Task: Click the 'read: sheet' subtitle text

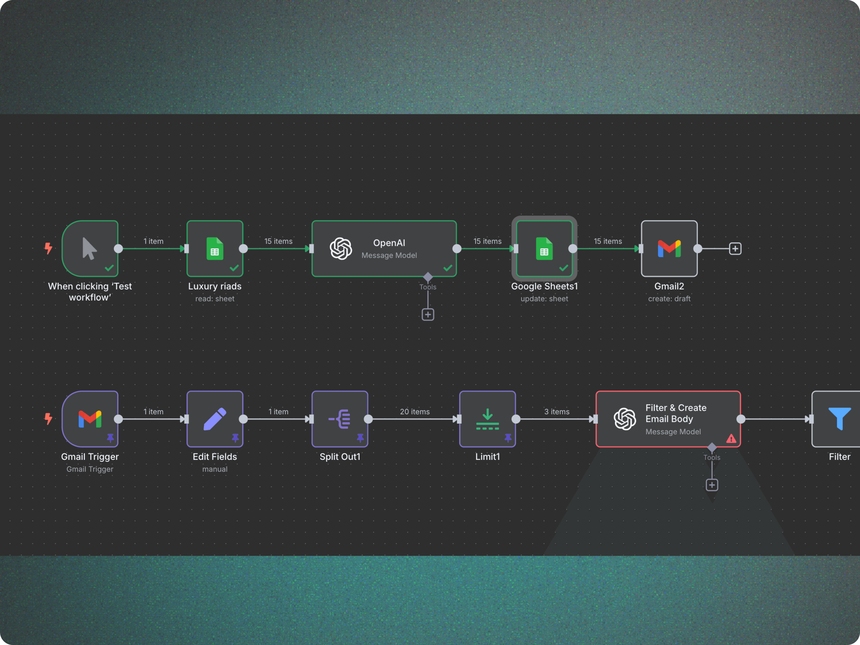Action: click(x=215, y=299)
